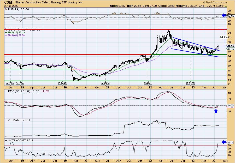The height and width of the screenshot is (163, 235).
Task: Click the EMA(17) 27.19 legend text
Action: (x=16, y=33)
